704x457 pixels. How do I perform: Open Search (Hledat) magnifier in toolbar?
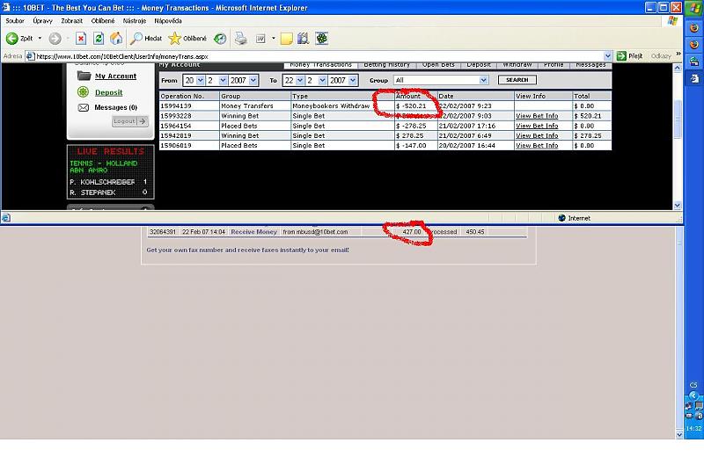137,39
